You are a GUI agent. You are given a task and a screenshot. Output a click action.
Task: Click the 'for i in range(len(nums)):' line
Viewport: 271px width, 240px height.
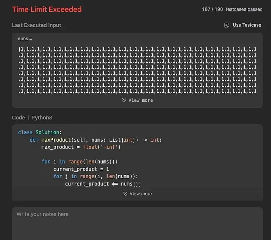pos(79,162)
